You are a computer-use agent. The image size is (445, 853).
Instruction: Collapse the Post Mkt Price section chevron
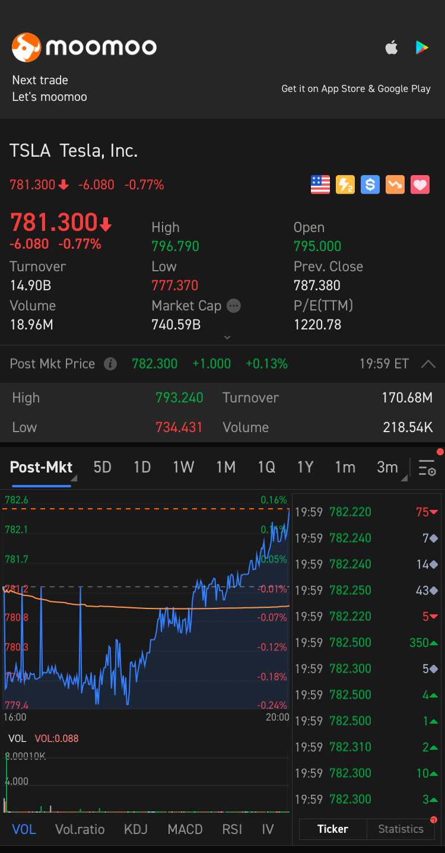pyautogui.click(x=428, y=364)
